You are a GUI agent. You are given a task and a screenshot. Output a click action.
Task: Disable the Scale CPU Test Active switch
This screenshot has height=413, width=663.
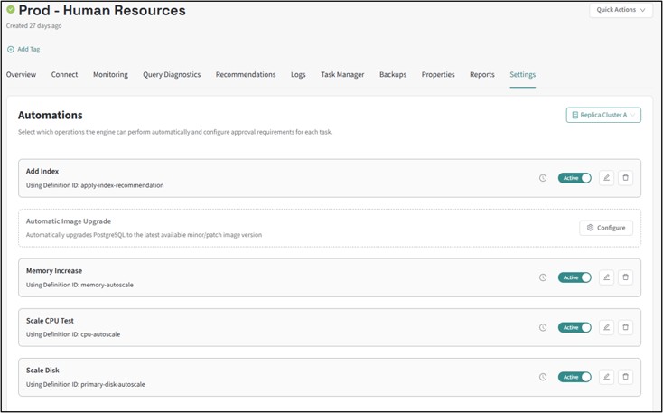click(x=574, y=327)
